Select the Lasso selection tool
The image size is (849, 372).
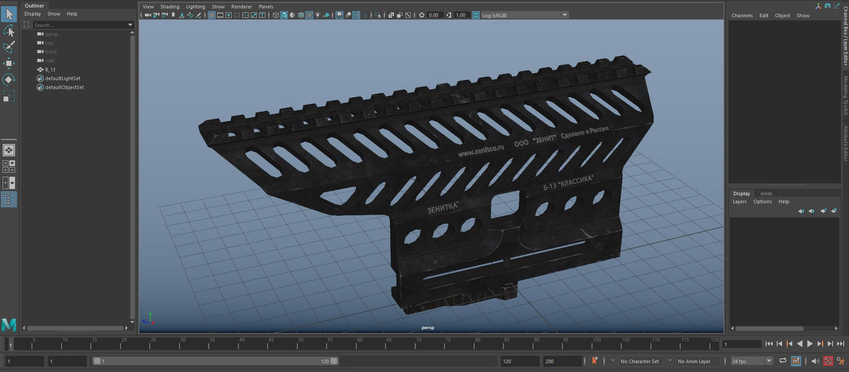tap(9, 30)
